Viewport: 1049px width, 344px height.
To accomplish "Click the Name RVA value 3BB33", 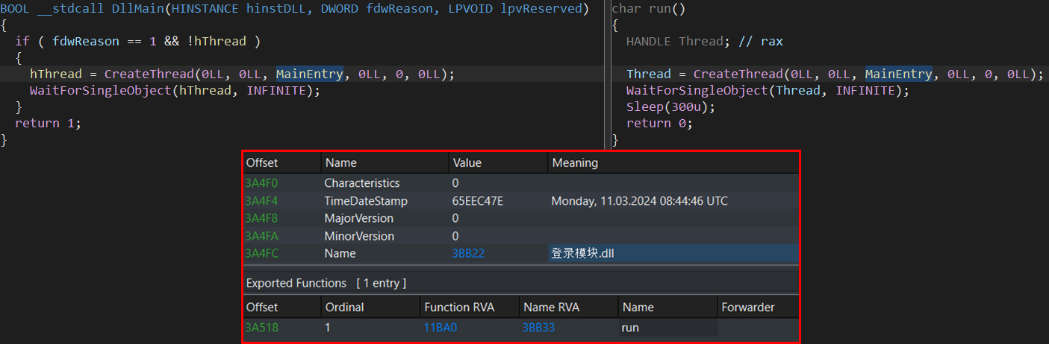I will coord(538,328).
